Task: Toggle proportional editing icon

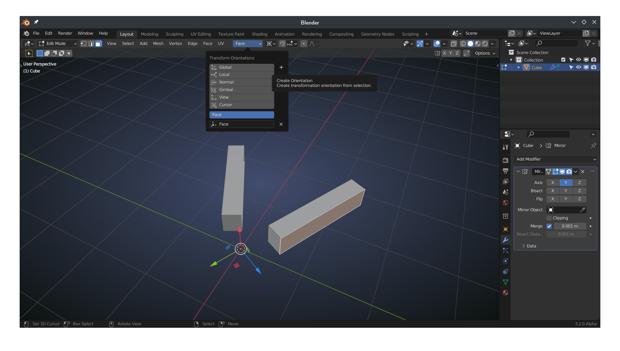Action: pyautogui.click(x=304, y=44)
